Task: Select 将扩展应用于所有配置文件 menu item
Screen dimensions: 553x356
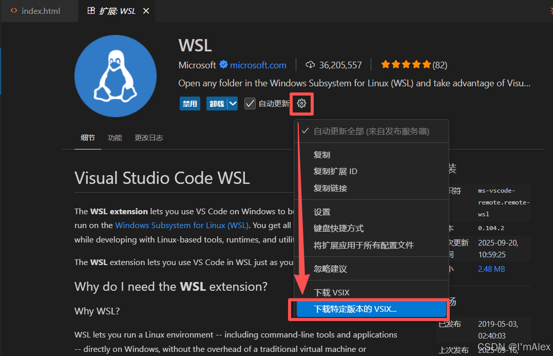Action: (x=371, y=245)
